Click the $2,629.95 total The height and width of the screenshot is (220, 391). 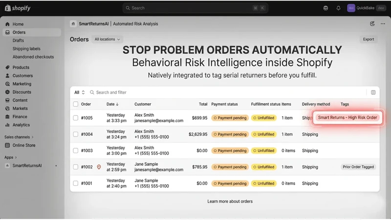tap(198, 134)
